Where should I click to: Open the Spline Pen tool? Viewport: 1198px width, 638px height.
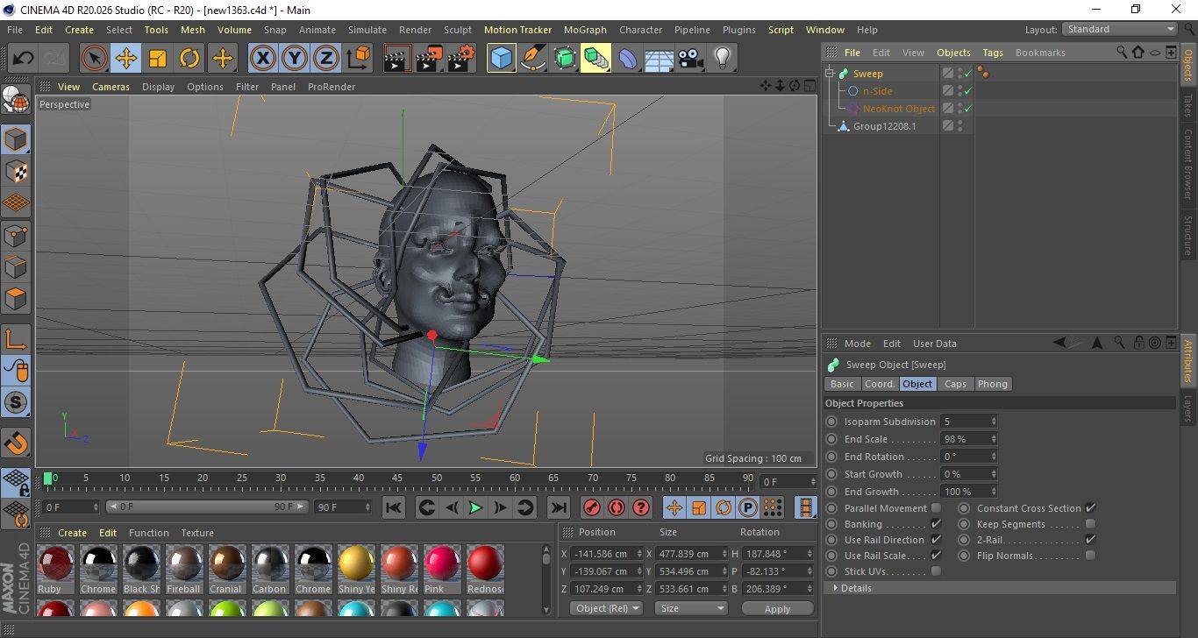(x=533, y=59)
